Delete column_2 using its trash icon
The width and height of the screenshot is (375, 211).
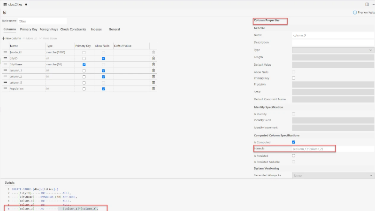pyautogui.click(x=153, y=77)
